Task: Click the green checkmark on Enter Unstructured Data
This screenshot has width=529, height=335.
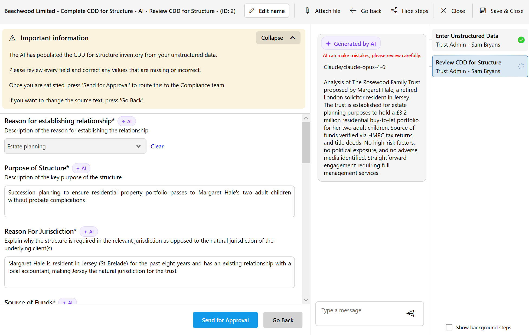Action: (x=521, y=40)
